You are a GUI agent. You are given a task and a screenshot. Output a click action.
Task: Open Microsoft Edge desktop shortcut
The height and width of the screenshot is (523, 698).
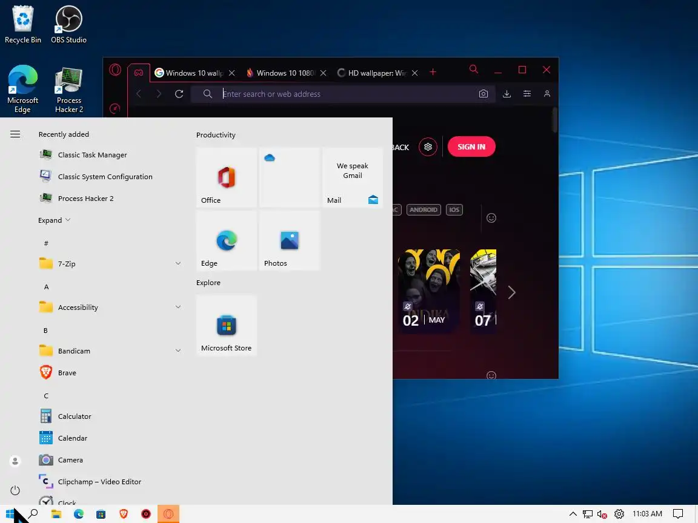coord(22,89)
